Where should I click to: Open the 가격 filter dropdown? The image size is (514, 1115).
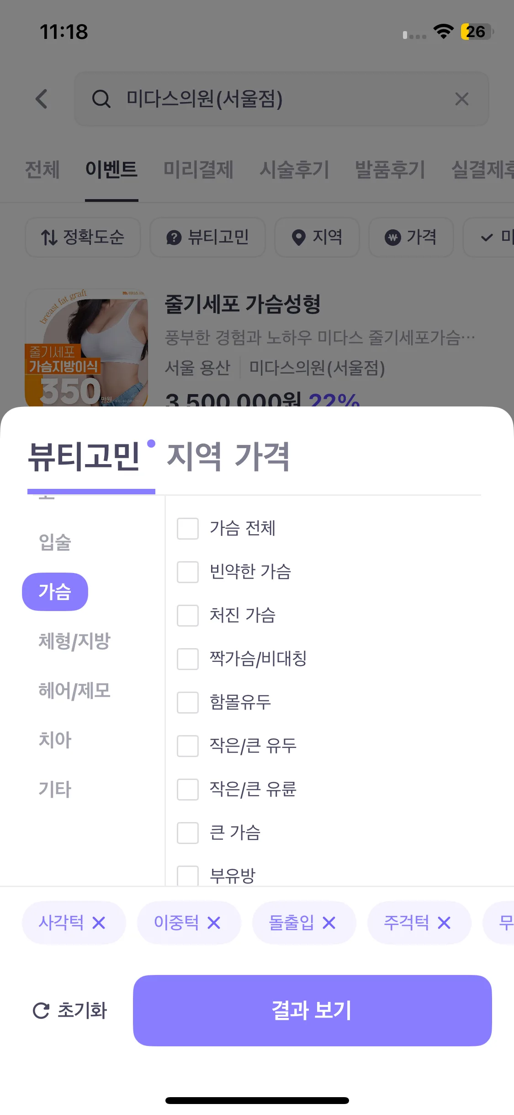(x=411, y=237)
